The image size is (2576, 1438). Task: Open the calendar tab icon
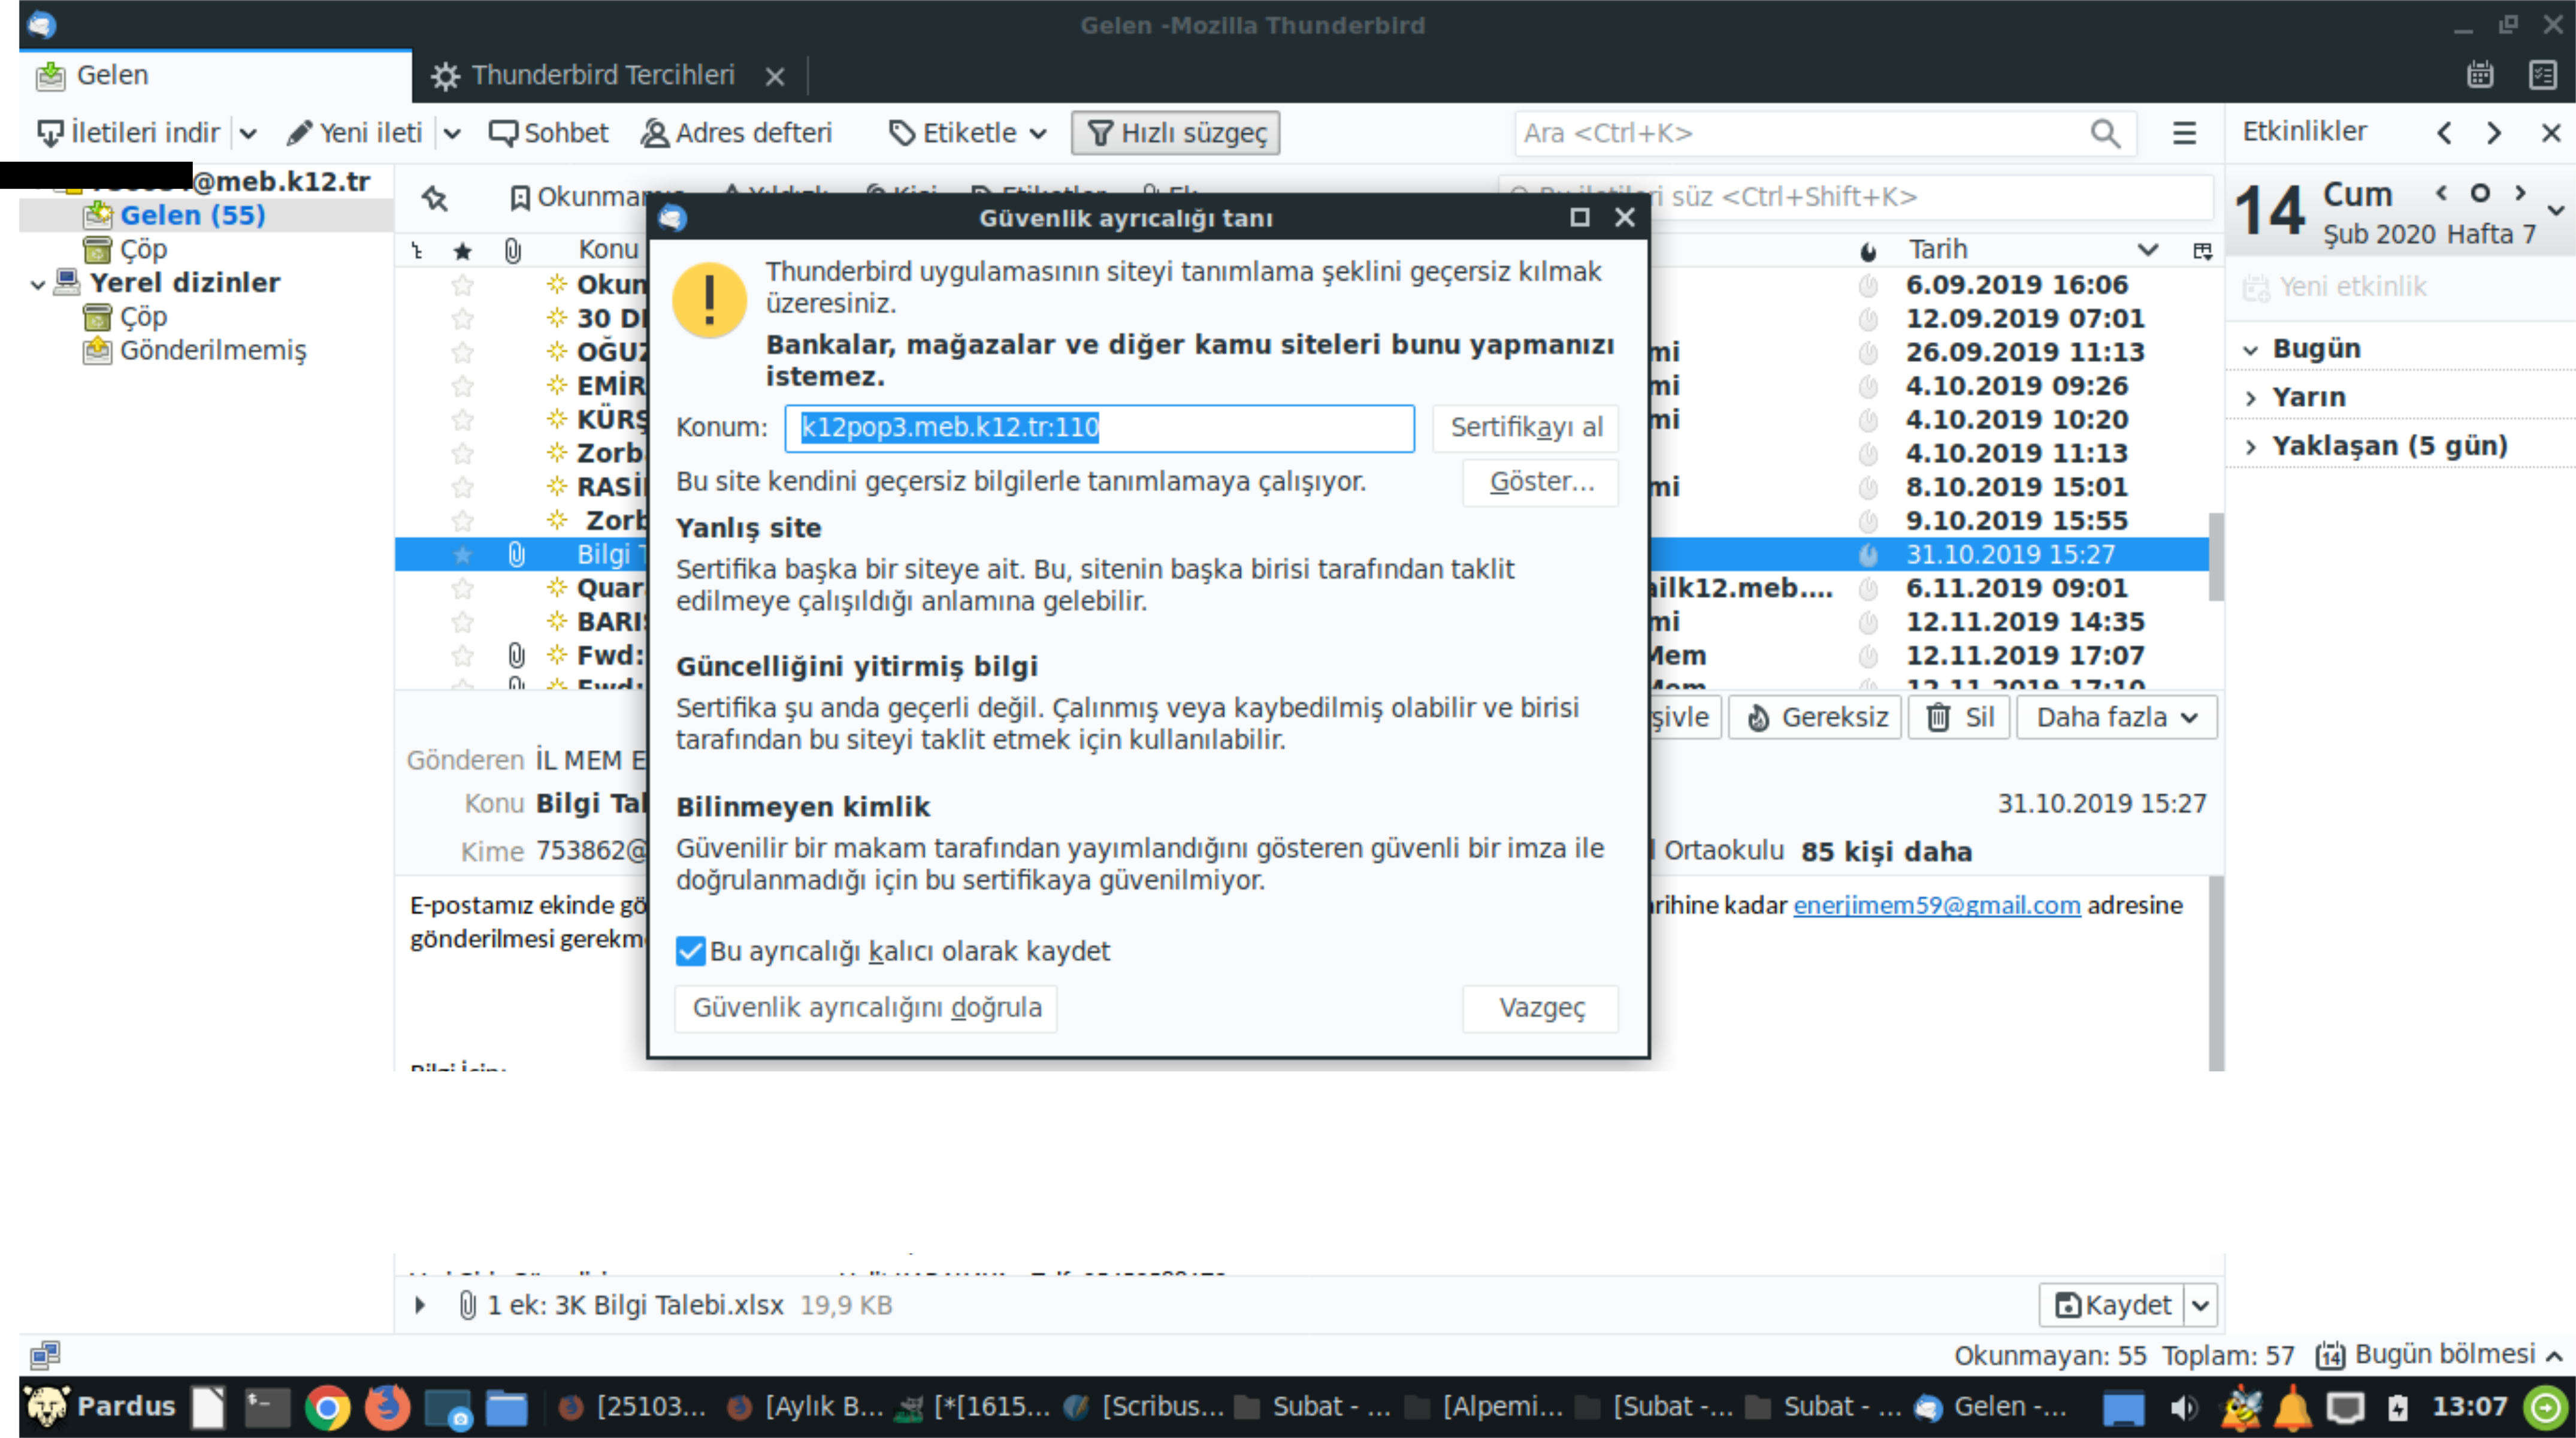point(2479,75)
